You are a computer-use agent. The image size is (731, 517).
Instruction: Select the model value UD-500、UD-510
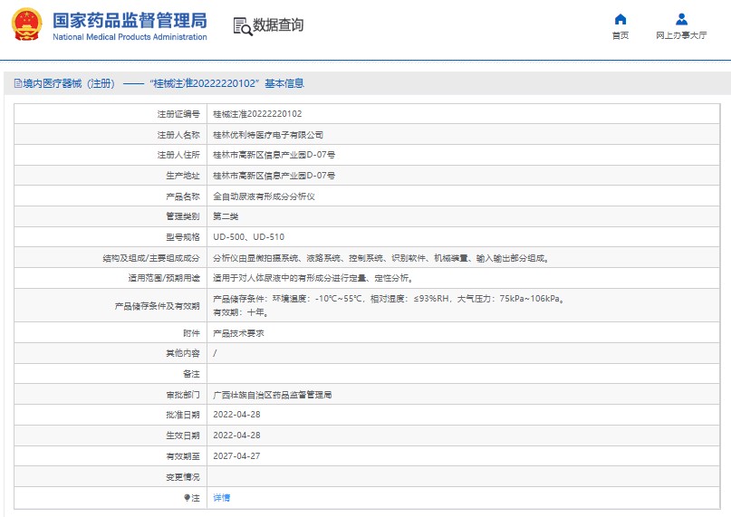[x=248, y=237]
